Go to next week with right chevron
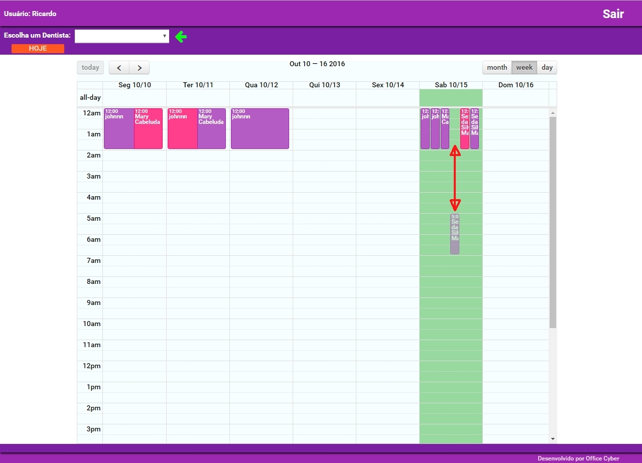The image size is (642, 463). pyautogui.click(x=140, y=68)
